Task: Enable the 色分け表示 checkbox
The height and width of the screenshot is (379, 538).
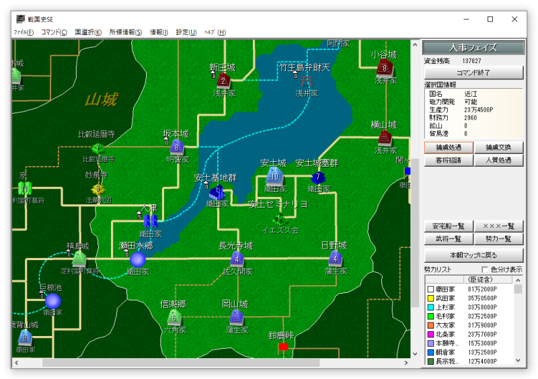Action: (x=485, y=269)
